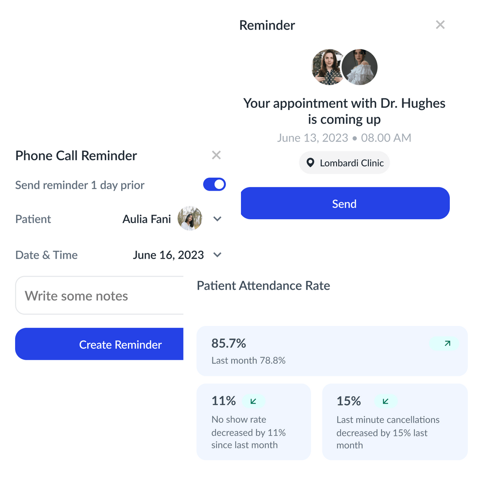Viewport: 481px width, 480px height.
Task: Close the Phone Call Reminder panel
Action: 216,155
